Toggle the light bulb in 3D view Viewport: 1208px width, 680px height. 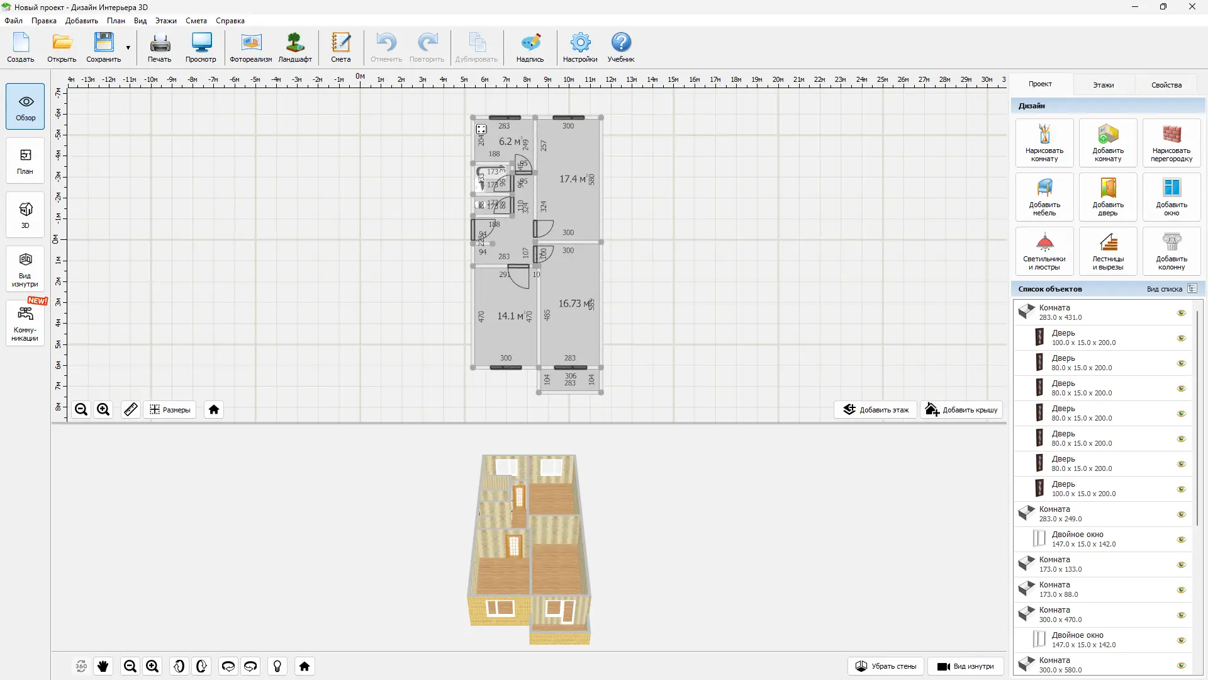point(277,666)
